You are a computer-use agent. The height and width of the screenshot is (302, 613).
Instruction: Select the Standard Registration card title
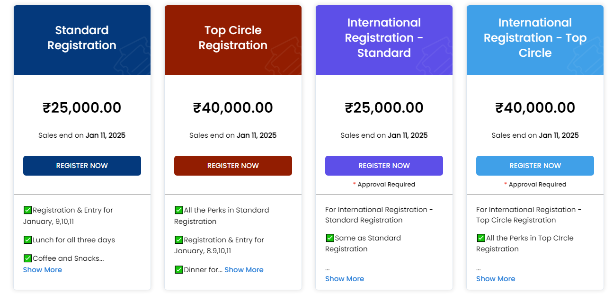tap(82, 38)
